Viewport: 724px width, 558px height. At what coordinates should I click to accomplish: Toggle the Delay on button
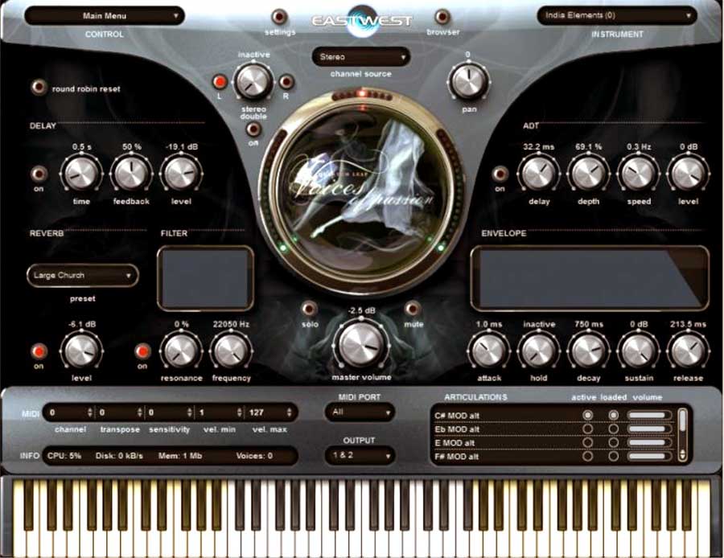pos(39,174)
